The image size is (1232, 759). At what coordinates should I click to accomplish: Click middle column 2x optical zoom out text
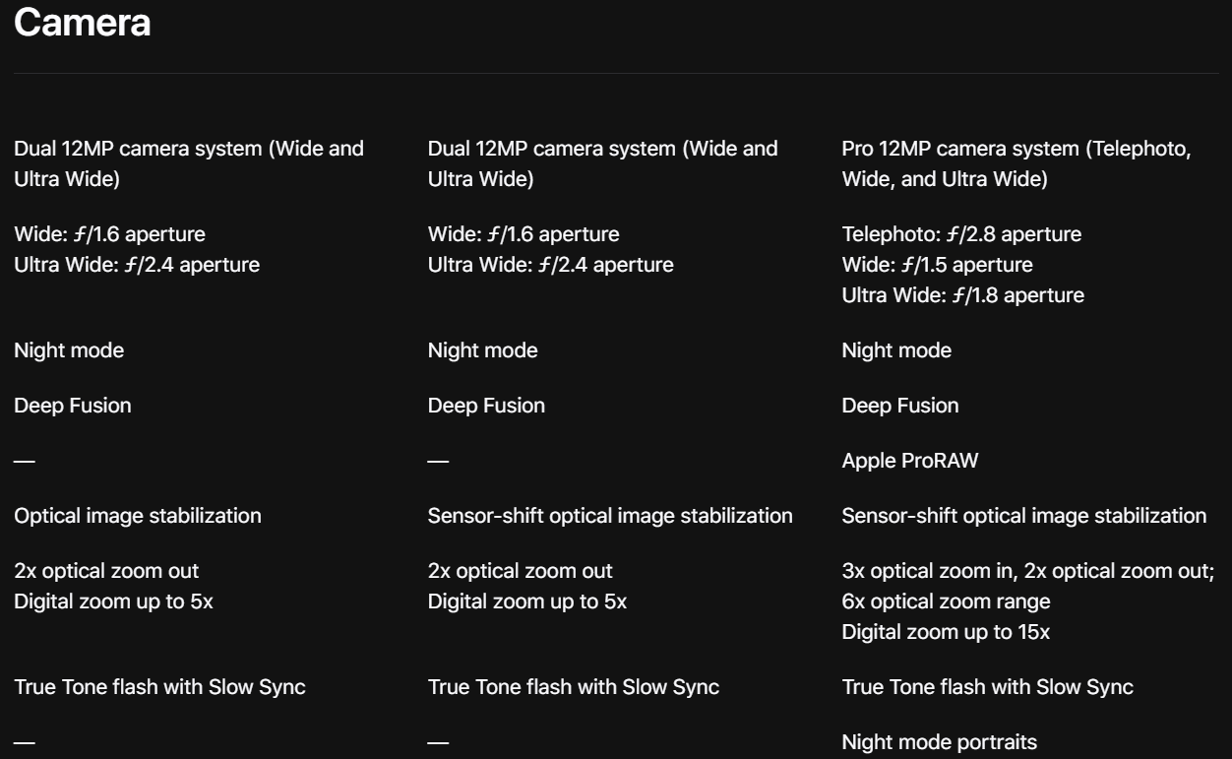[x=521, y=571]
